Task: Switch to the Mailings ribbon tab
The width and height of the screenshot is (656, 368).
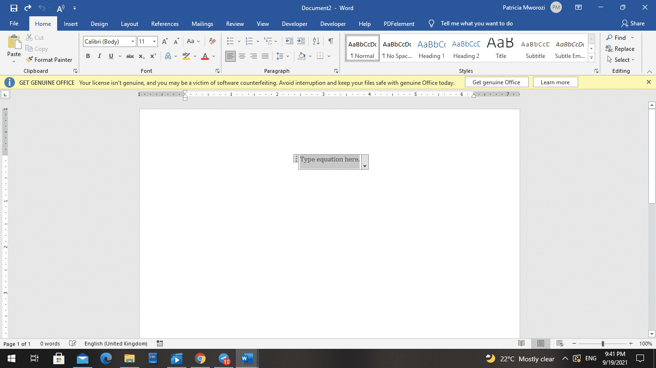Action: pyautogui.click(x=202, y=23)
